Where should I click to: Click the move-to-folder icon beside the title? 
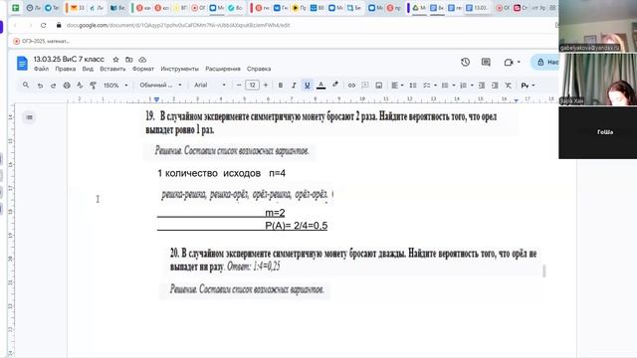click(128, 60)
